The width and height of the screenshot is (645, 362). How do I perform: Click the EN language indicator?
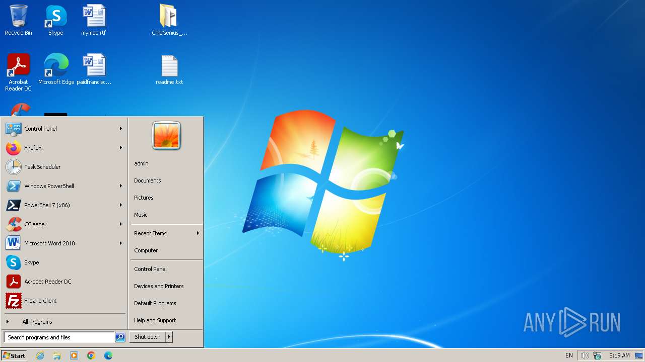point(569,355)
